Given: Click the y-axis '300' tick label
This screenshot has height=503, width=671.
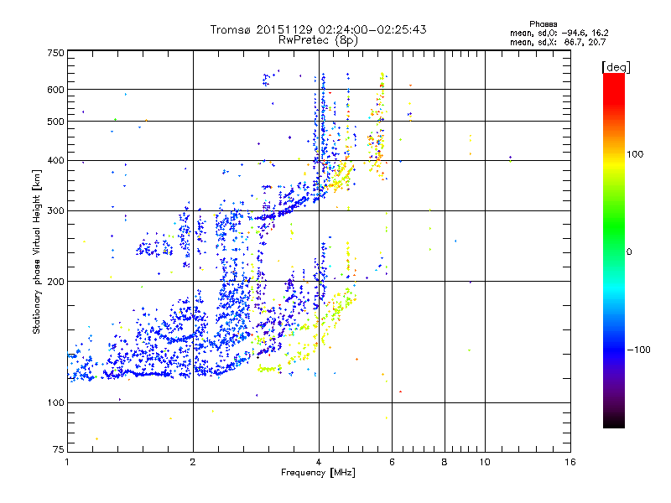Looking at the screenshot, I should [55, 211].
